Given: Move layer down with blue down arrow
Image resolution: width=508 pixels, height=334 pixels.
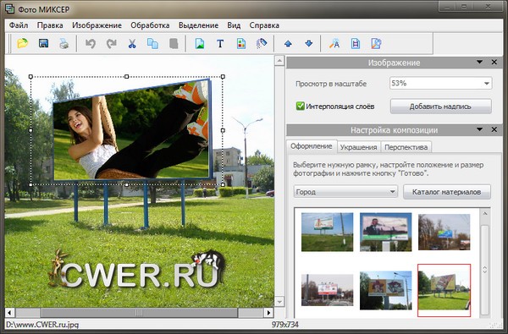Looking at the screenshot, I should (309, 43).
